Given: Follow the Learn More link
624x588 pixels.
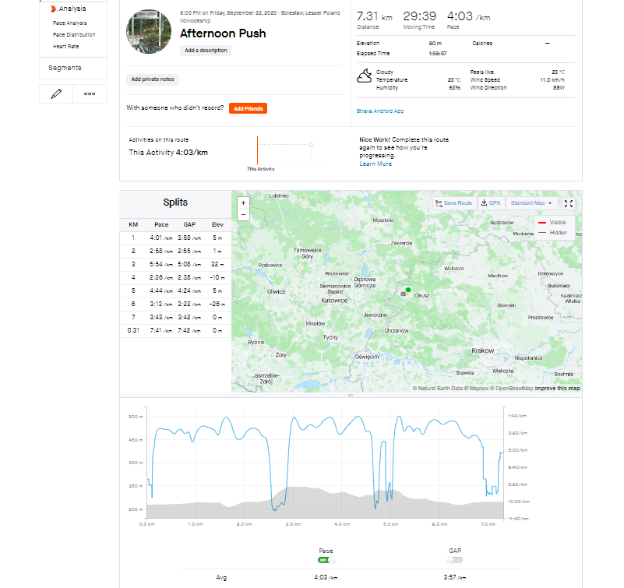Looking at the screenshot, I should tap(375, 164).
